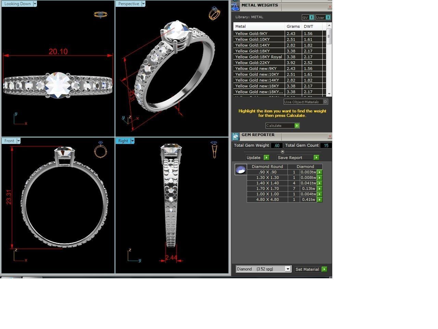Click the metal list scroll-down arrow

pyautogui.click(x=329, y=94)
